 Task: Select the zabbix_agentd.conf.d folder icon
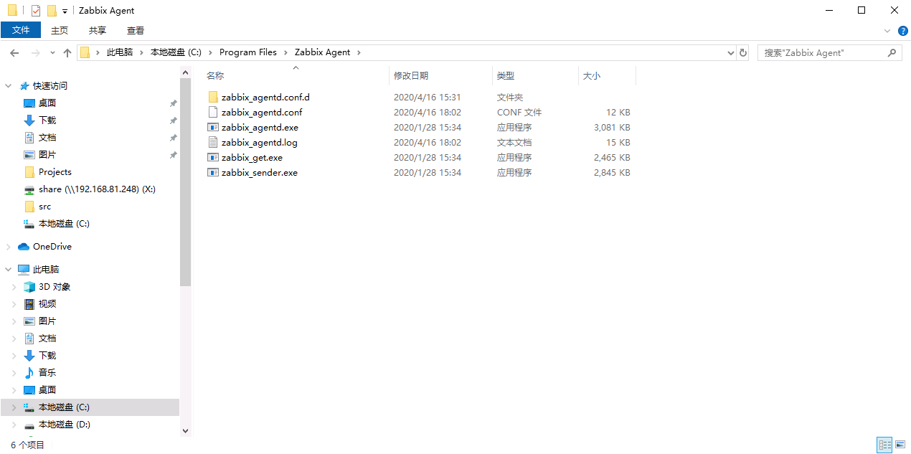click(x=212, y=97)
